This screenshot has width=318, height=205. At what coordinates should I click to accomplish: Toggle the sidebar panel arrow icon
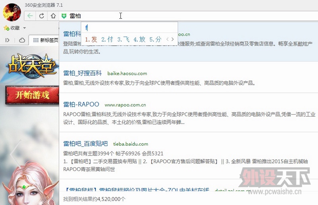coord(8,40)
